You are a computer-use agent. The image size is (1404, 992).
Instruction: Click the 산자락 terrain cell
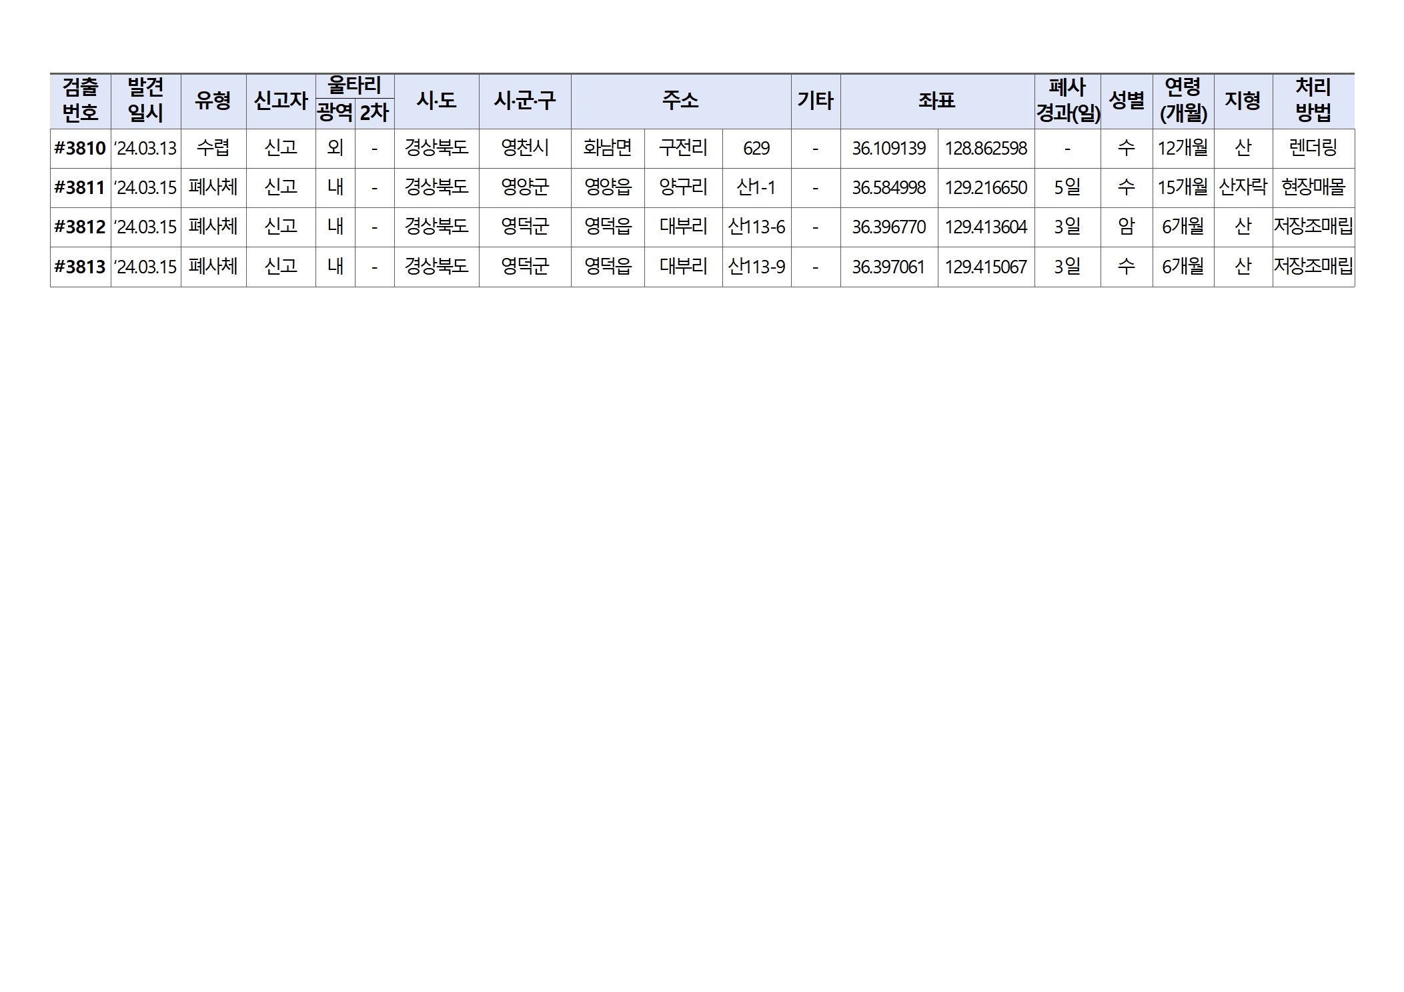click(x=1243, y=187)
